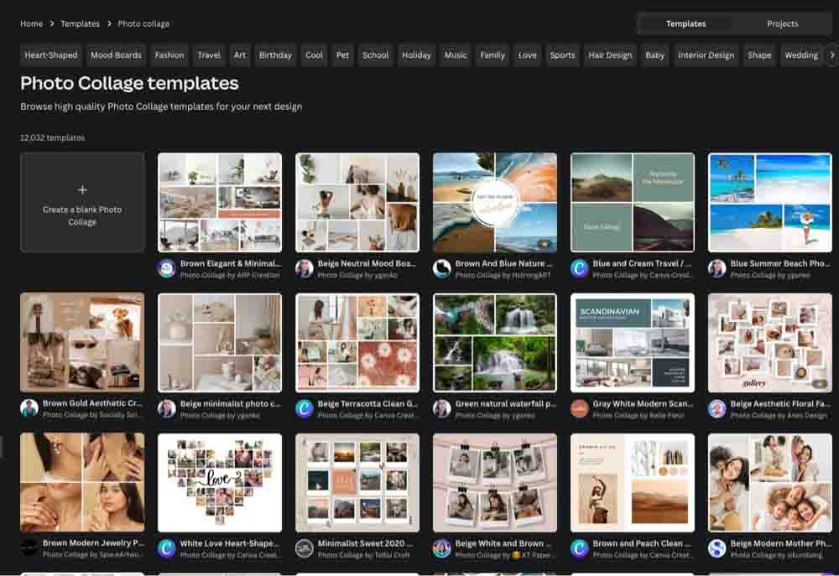The width and height of the screenshot is (839, 576).
Task: Click Canva avatar beside Blue and Cream Travel
Action: [x=580, y=268]
